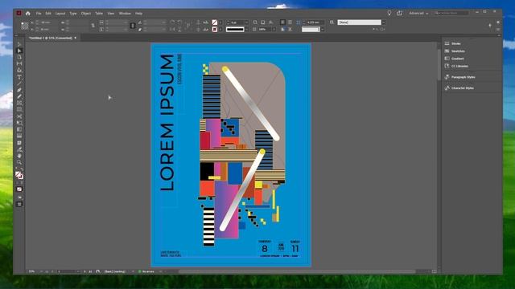Select the Content Collector tool
The height and width of the screenshot is (289, 515).
coord(19,70)
